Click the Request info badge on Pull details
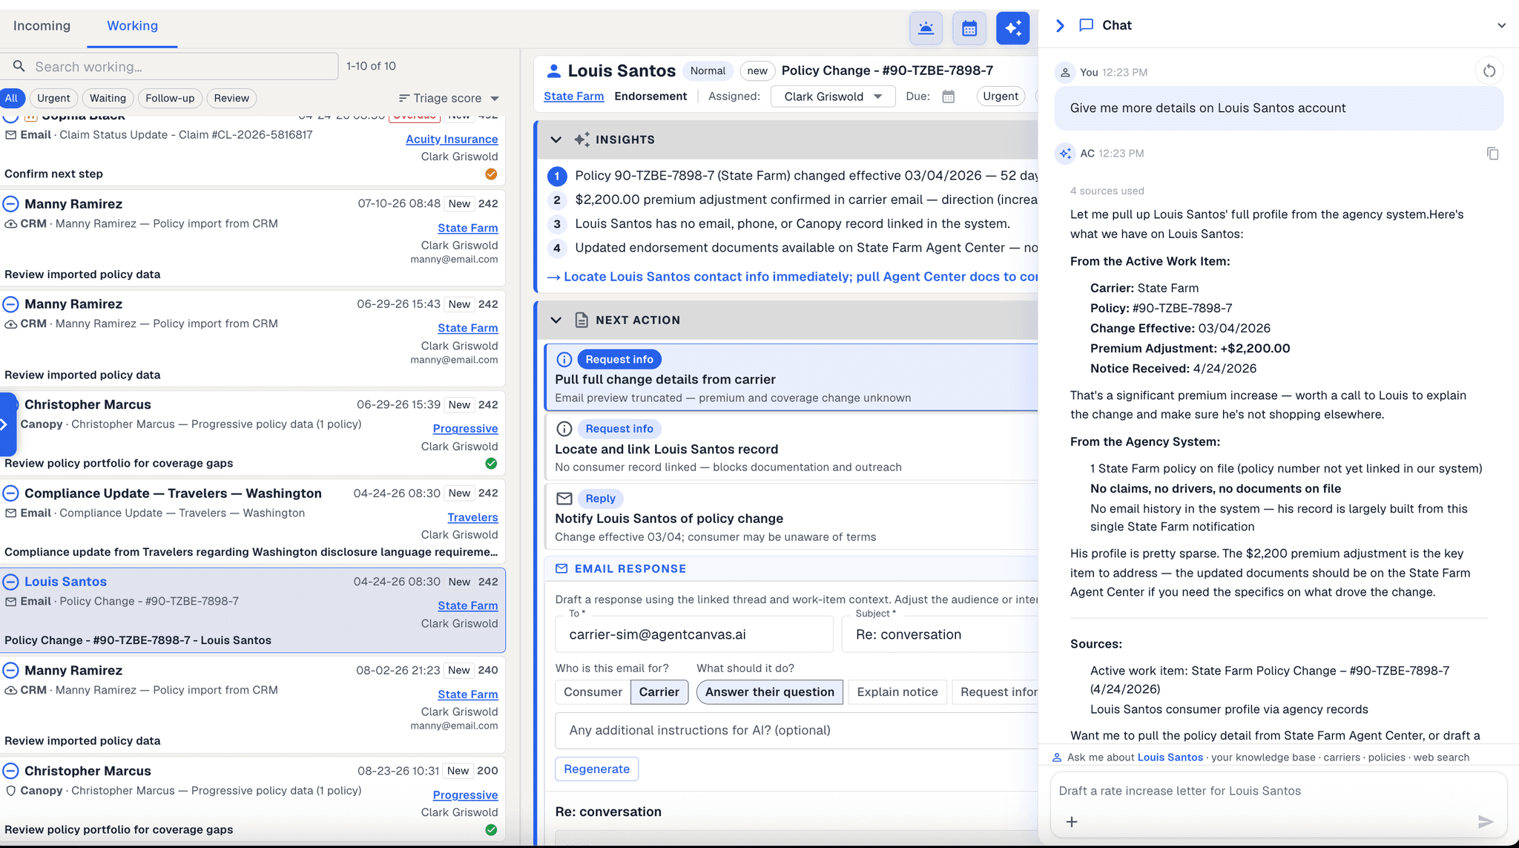Screen dimensions: 1519x848 [x=619, y=359]
